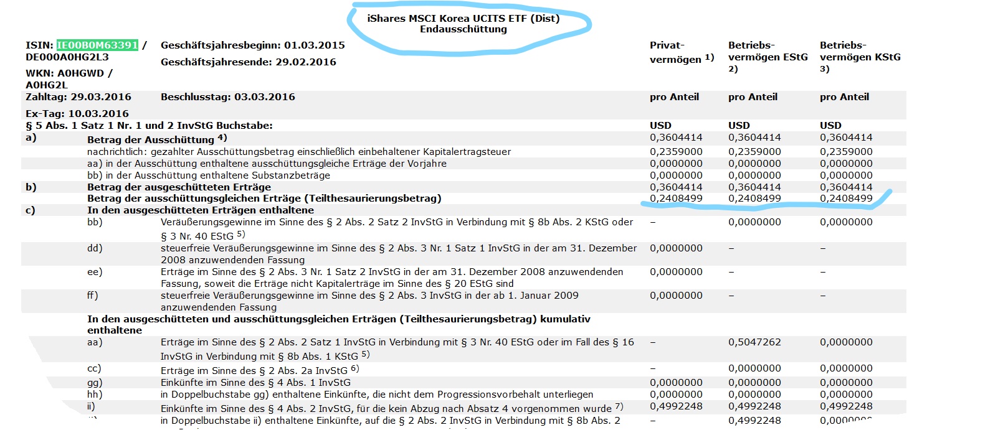1003x430 pixels.
Task: Select the second ISIN DE000A0HG2L3
Action: coord(67,57)
